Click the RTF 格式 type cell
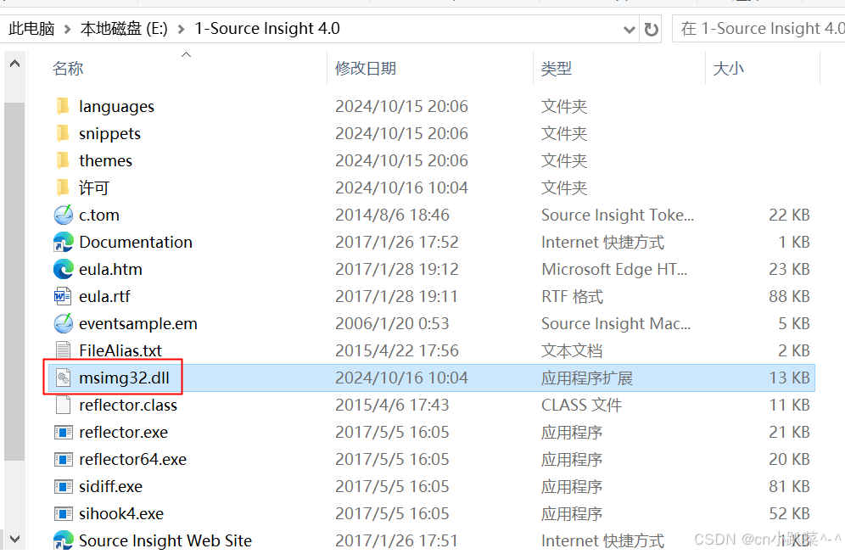 click(x=573, y=296)
